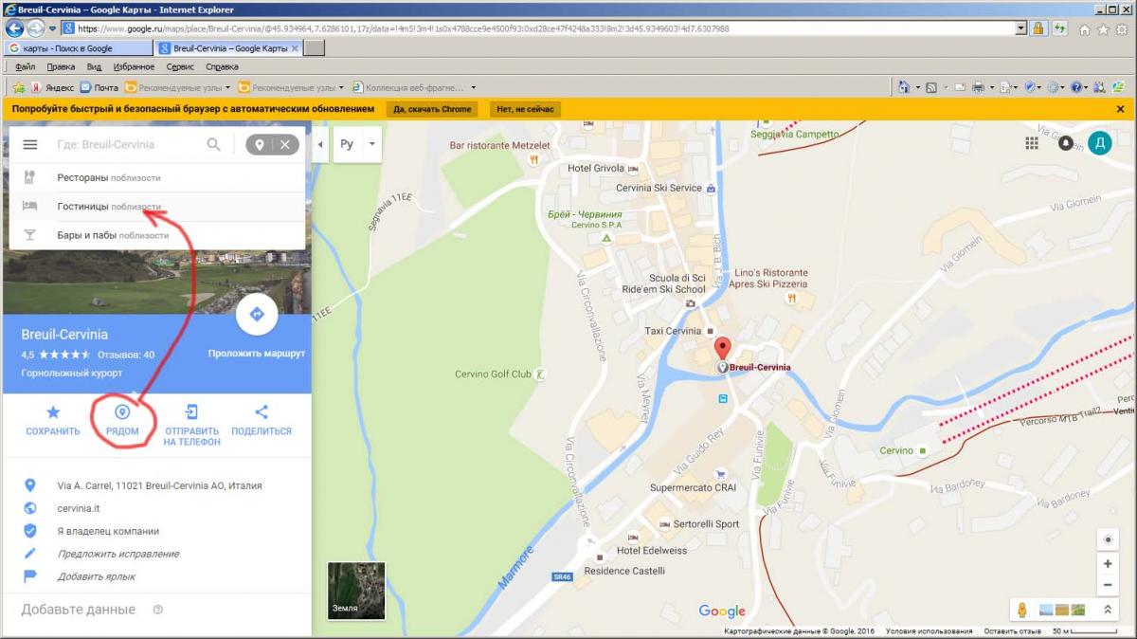Click the browser forward arrow

[36, 28]
